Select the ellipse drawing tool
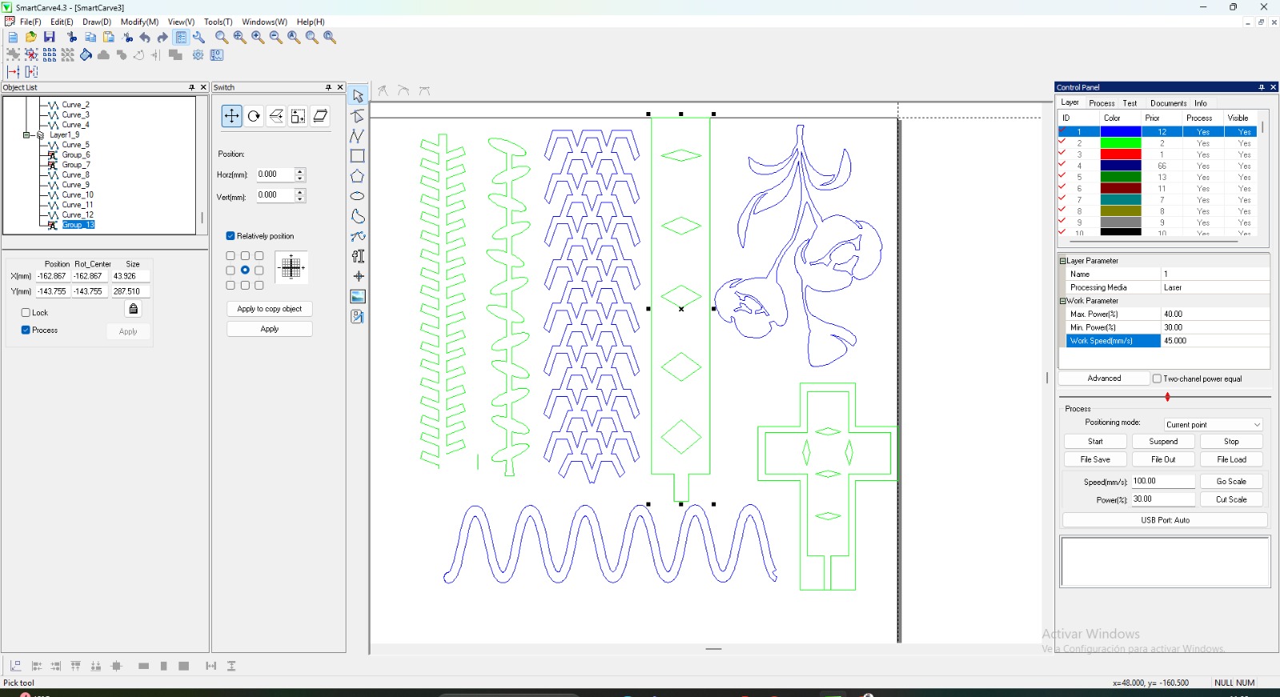The height and width of the screenshot is (697, 1280). (358, 196)
